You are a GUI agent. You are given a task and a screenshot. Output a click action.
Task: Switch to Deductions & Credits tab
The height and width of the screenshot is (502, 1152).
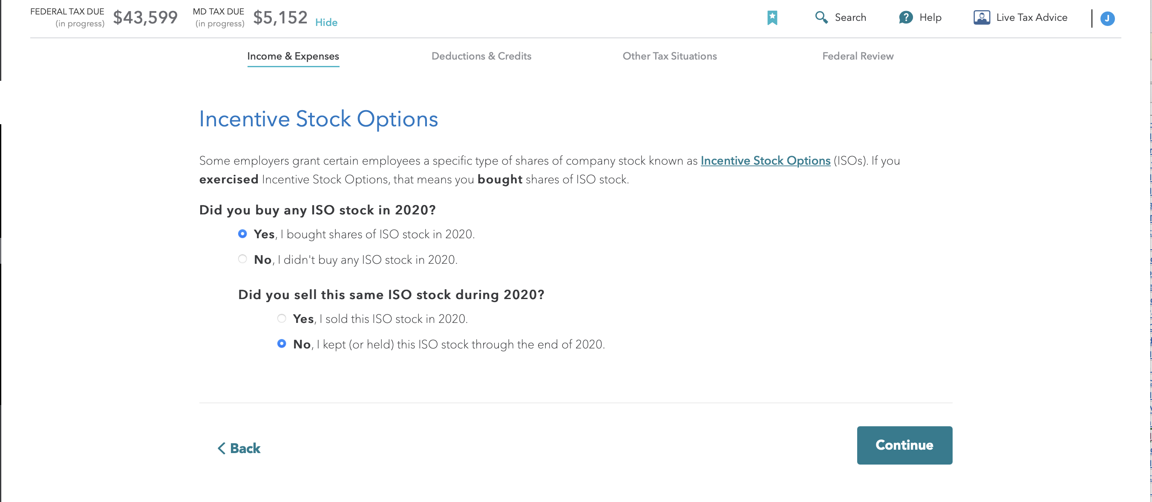[x=481, y=56]
